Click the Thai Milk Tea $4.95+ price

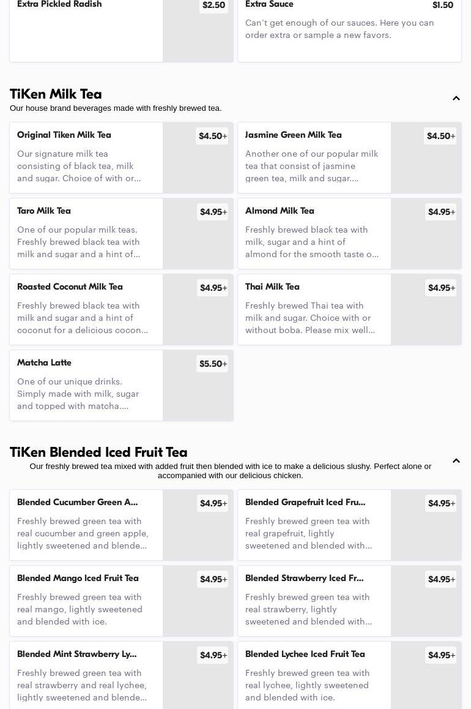[442, 288]
